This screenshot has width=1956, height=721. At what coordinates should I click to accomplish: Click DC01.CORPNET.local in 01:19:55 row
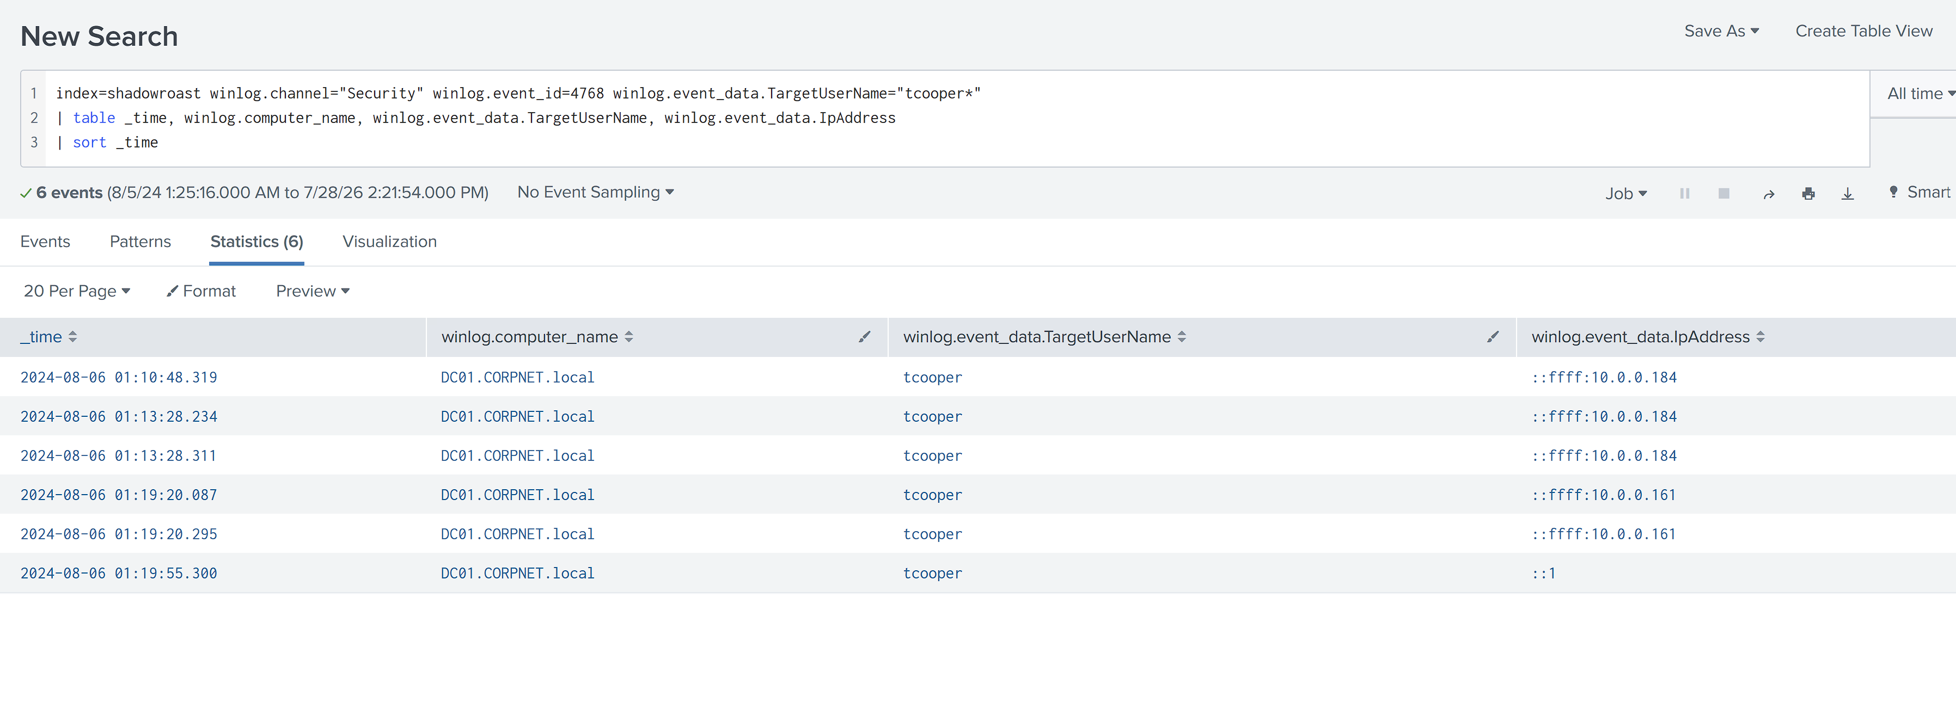click(517, 574)
